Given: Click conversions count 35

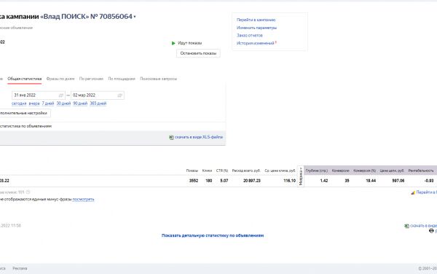Looking at the screenshot, I should click(x=347, y=181).
